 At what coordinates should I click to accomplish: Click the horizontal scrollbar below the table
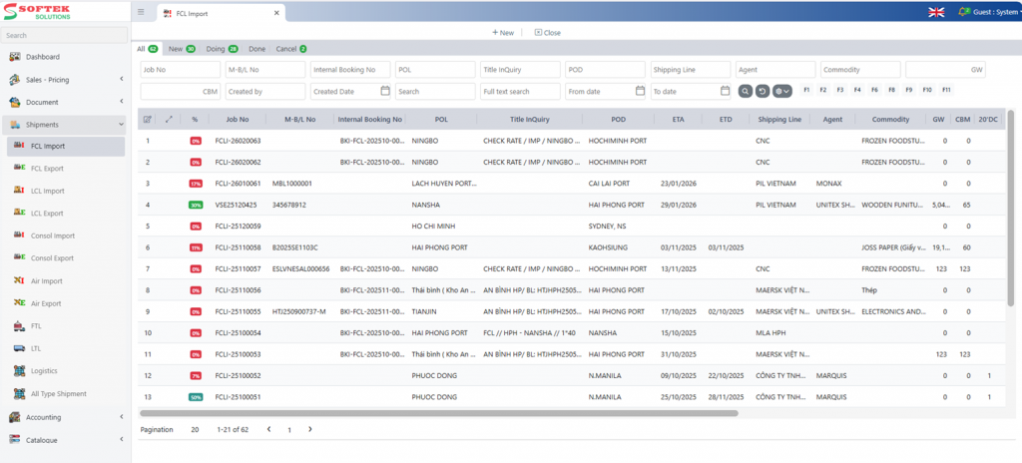click(x=439, y=412)
